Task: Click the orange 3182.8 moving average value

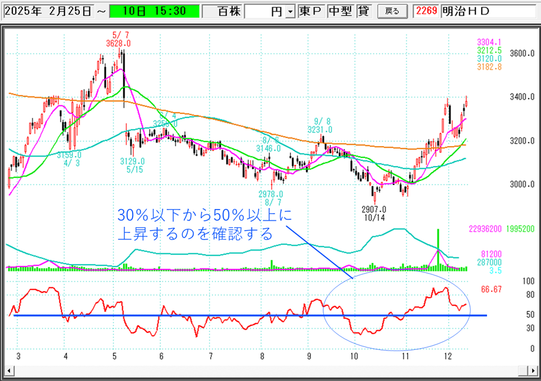Action: coord(489,68)
